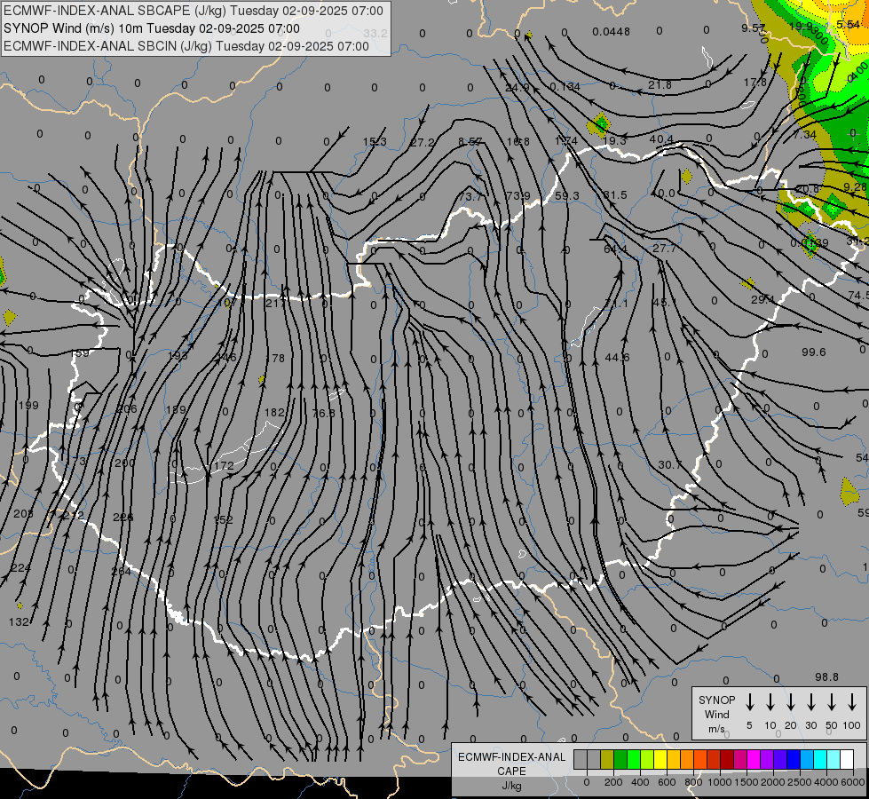
Task: Pick the dark red swatch at the 1000 tick
Action: [727, 760]
